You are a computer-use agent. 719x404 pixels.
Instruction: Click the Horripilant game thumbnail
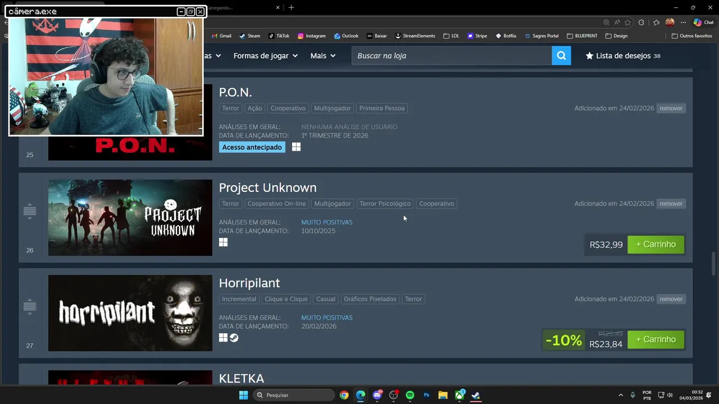click(x=130, y=313)
